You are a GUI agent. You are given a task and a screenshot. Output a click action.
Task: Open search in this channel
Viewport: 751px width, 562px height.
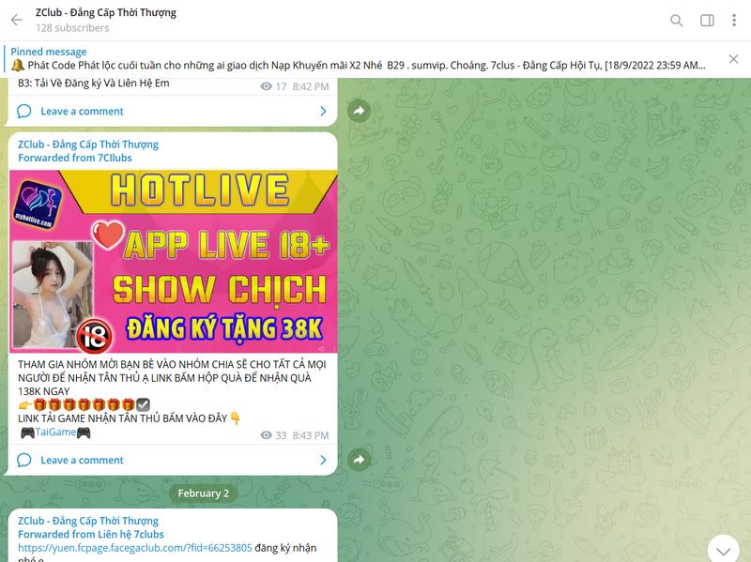(677, 21)
